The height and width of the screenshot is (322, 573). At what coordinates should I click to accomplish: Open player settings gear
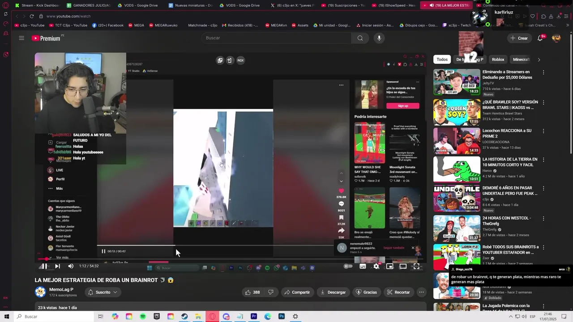[x=376, y=266]
